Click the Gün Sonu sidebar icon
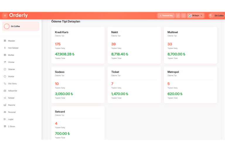225x152 pixels. (x=5, y=83)
